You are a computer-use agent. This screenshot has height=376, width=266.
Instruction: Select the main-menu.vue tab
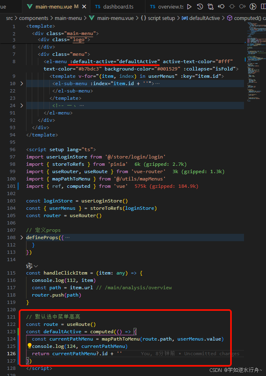57,7
